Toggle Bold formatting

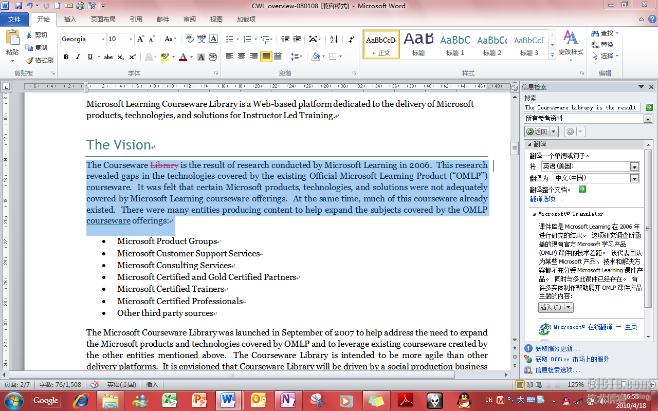coord(66,57)
